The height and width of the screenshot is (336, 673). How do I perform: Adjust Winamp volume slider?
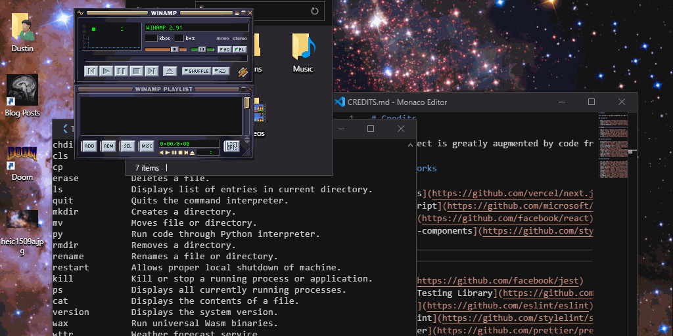[x=166, y=49]
